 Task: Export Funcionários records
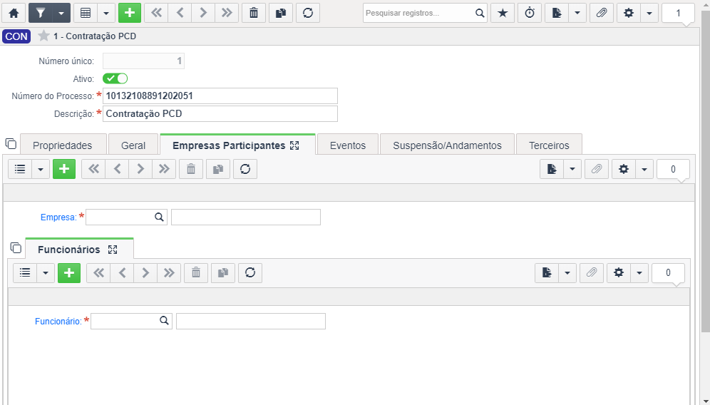[547, 272]
